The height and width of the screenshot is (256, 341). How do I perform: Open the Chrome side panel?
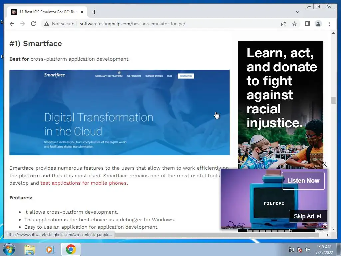click(307, 24)
